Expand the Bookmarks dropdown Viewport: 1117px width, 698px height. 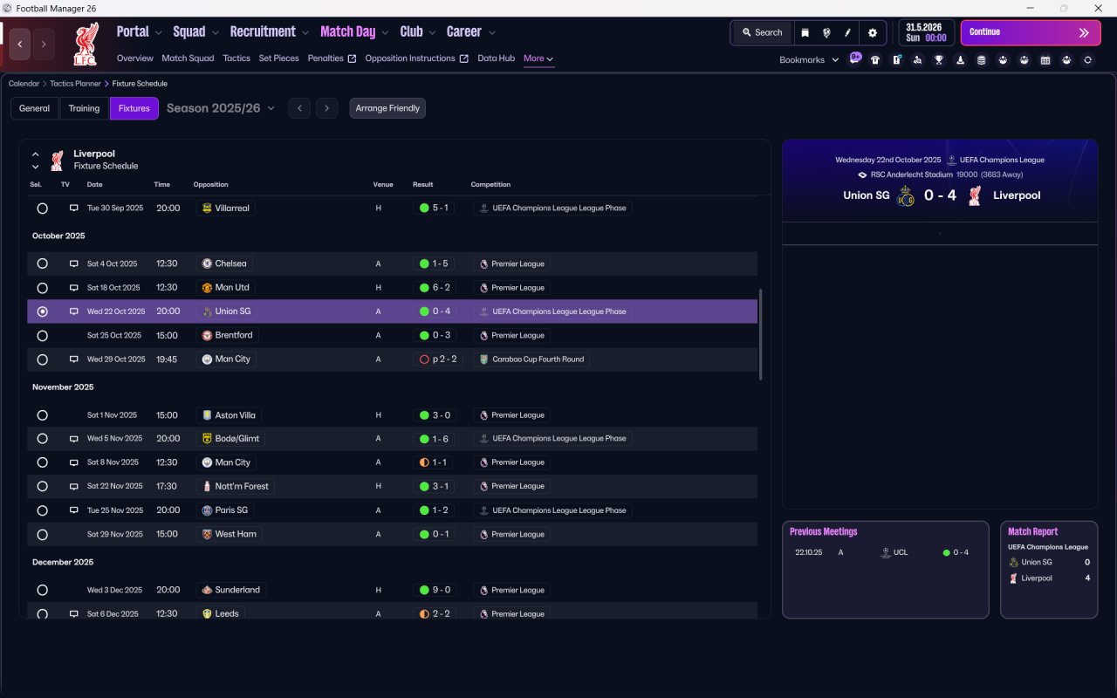pyautogui.click(x=809, y=60)
